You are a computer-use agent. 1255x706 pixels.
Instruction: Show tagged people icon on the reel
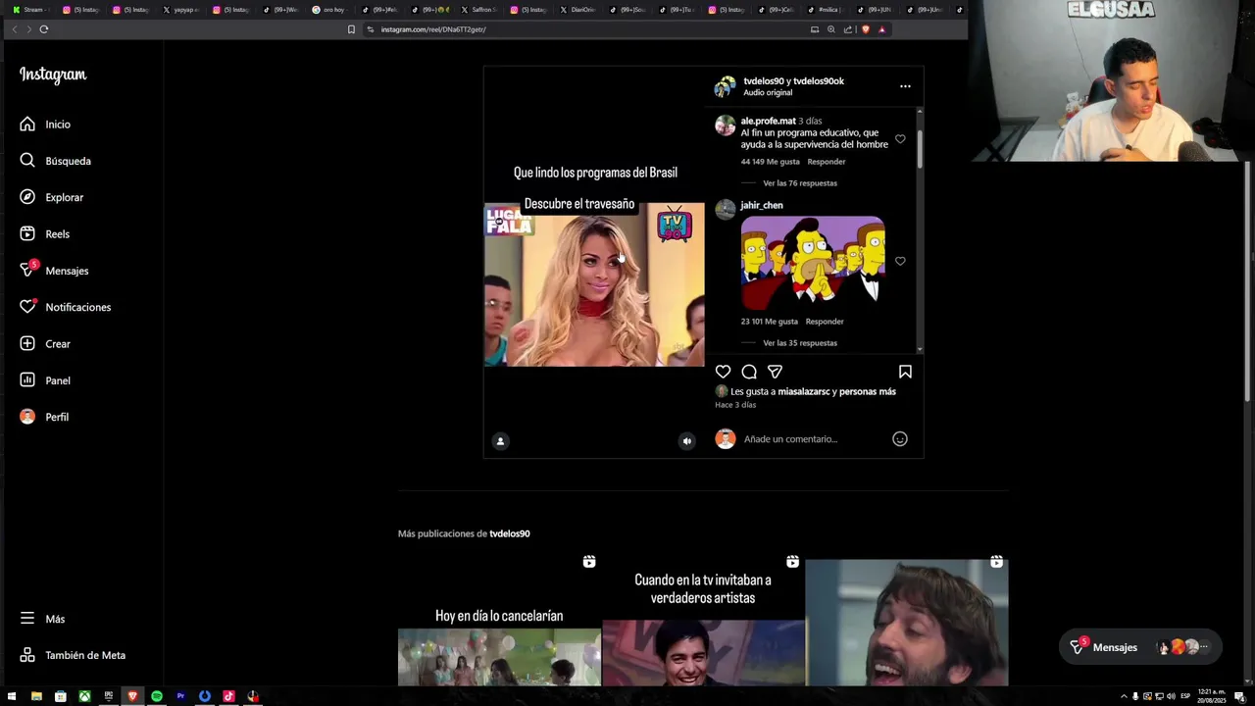click(x=500, y=441)
